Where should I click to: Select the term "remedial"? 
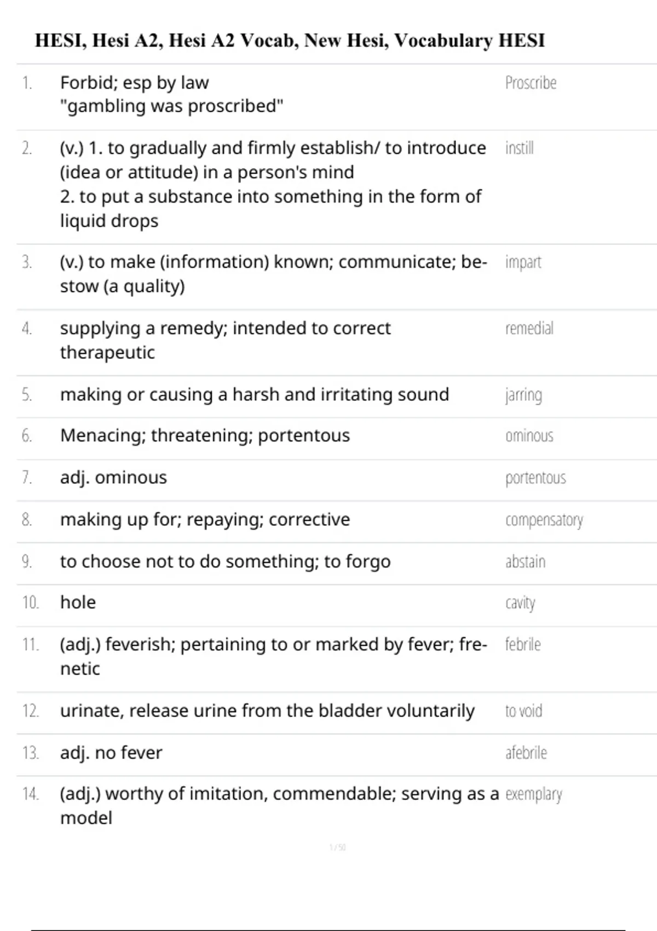click(529, 329)
